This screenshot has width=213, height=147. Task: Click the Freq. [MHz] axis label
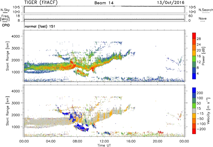click(5, 18)
